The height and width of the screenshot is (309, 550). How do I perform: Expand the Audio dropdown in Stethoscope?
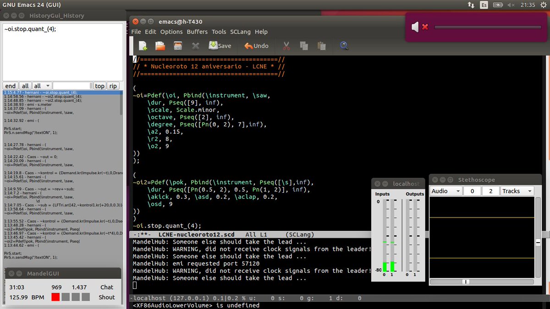pos(446,191)
